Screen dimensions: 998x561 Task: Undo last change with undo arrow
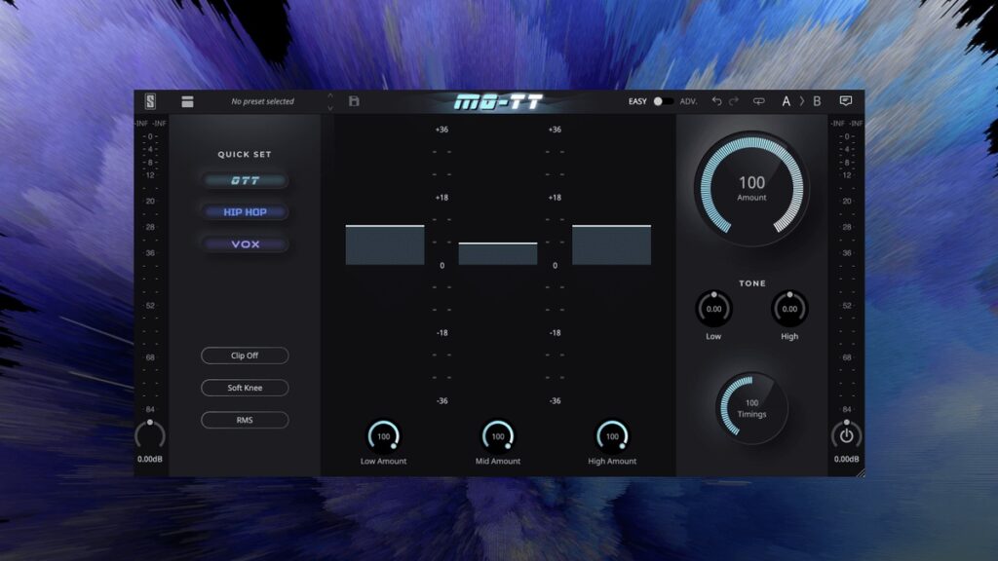click(716, 101)
